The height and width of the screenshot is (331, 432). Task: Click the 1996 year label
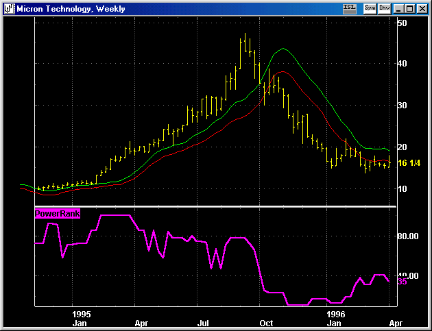(336, 314)
